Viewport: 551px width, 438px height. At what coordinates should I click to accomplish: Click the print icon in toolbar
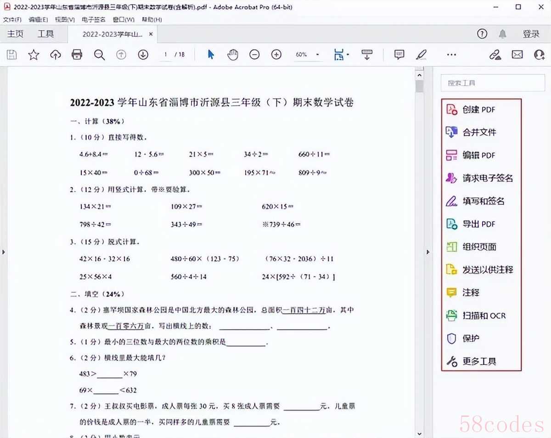[77, 55]
